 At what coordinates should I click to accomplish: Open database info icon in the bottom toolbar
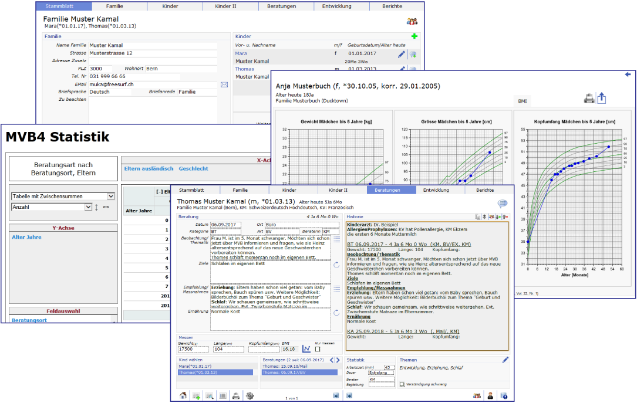504,396
